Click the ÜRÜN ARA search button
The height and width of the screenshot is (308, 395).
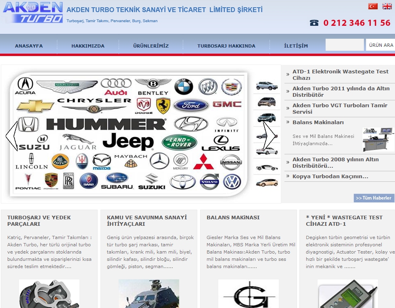pos(380,45)
